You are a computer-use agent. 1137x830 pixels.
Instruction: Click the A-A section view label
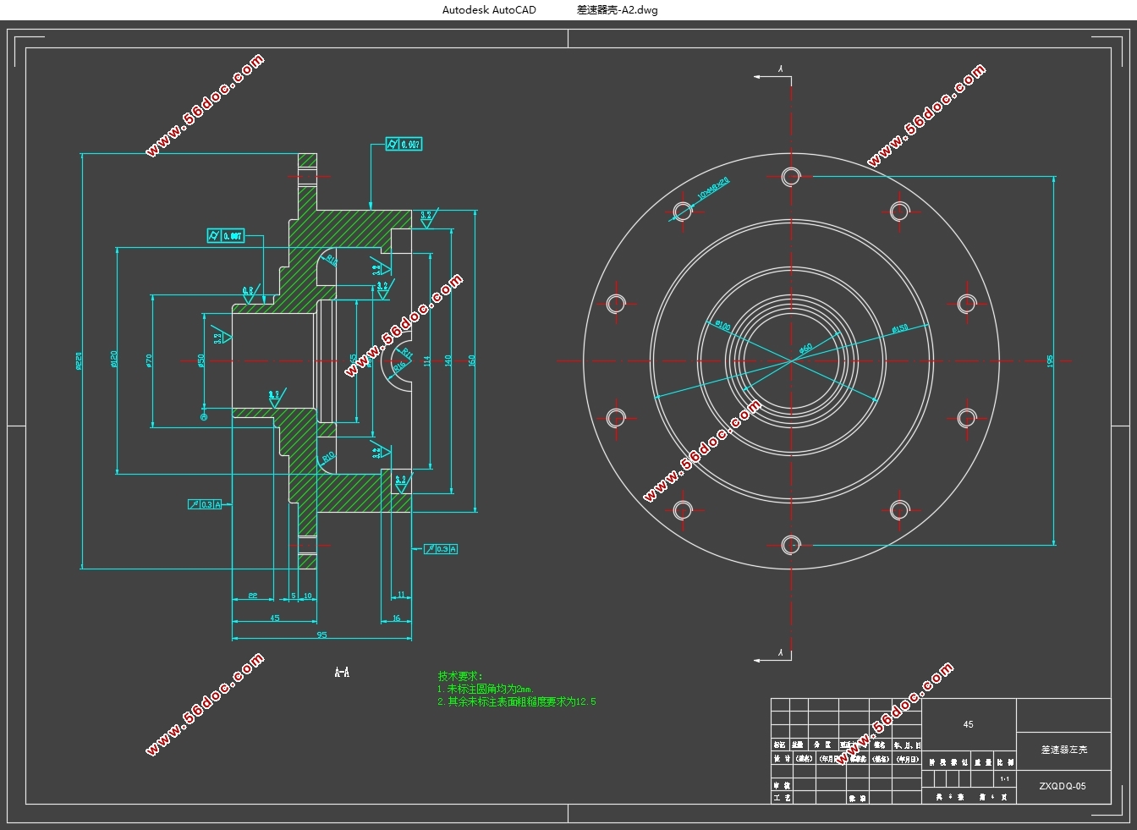(x=342, y=672)
